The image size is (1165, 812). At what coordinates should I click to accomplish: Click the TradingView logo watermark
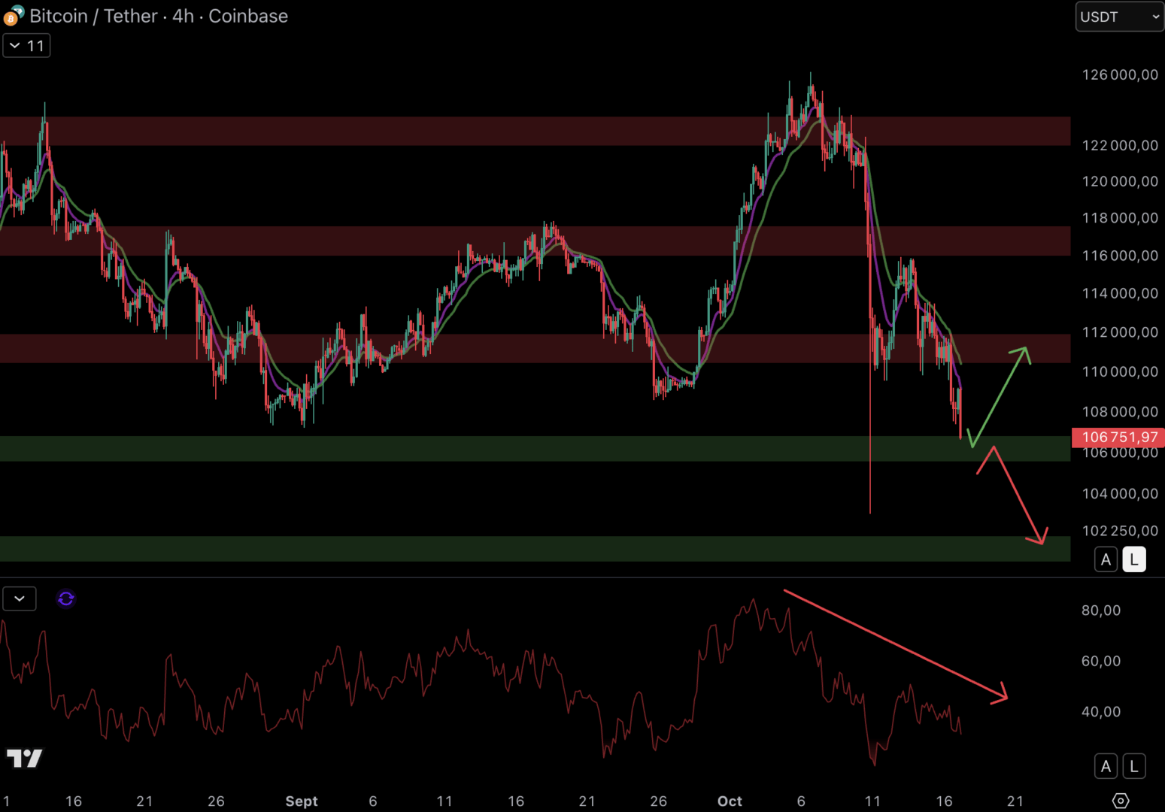(25, 758)
